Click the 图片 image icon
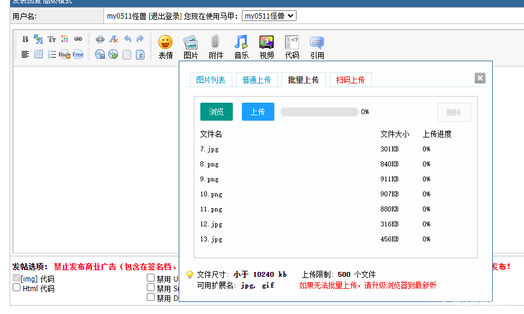Viewport: 524px width, 314px height. point(191,46)
